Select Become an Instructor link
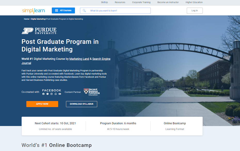240x151 pixels. pyautogui.click(x=168, y=2)
